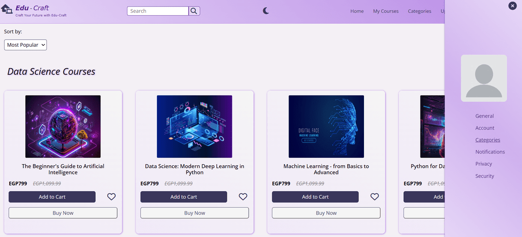Click the search magnifier icon
This screenshot has height=237, width=522.
coord(194,11)
